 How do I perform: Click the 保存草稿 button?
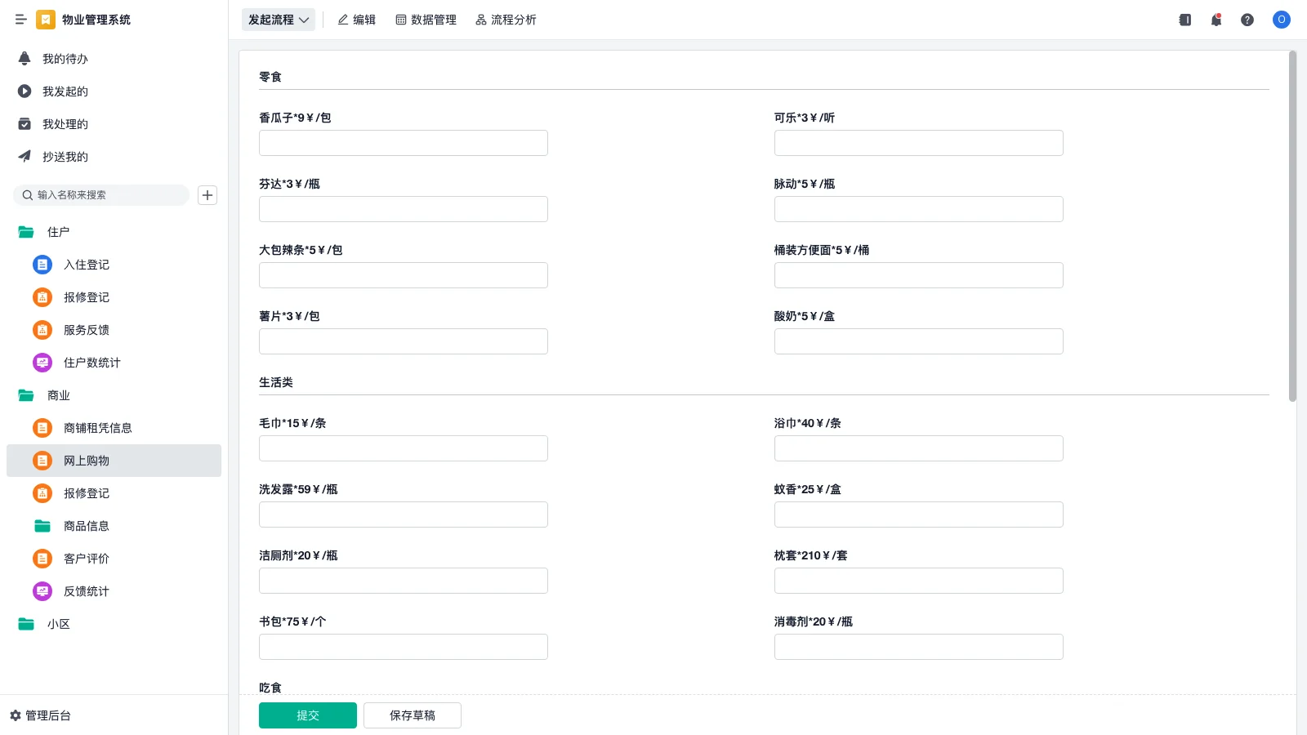pyautogui.click(x=412, y=715)
